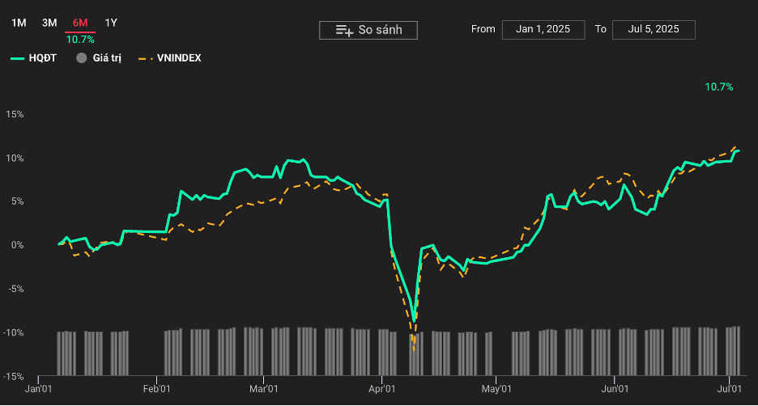This screenshot has height=406, width=758.
Task: Open the So sánh compare button
Action: click(368, 30)
